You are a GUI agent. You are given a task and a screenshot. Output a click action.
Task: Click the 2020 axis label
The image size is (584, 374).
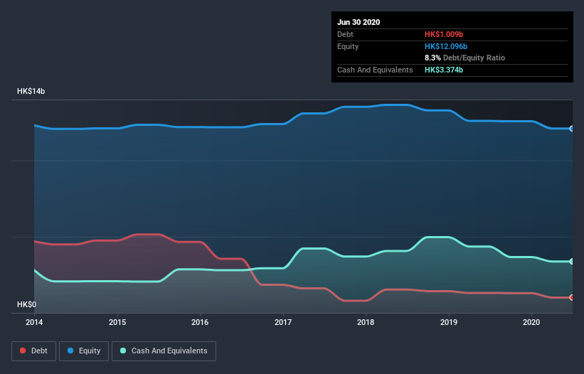tap(531, 322)
